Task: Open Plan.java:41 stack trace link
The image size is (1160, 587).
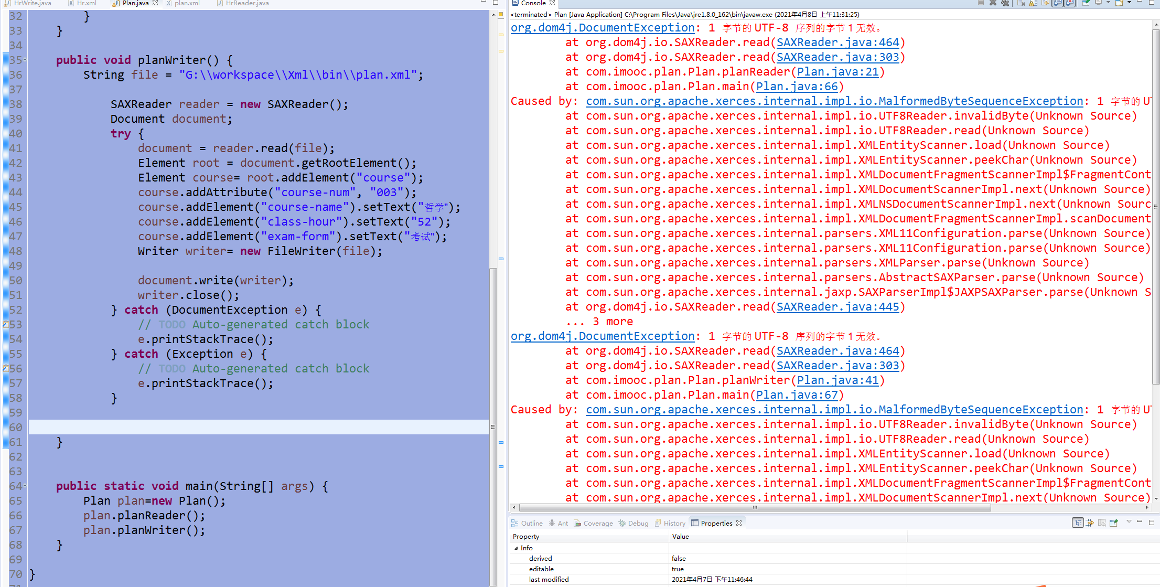Action: [837, 380]
